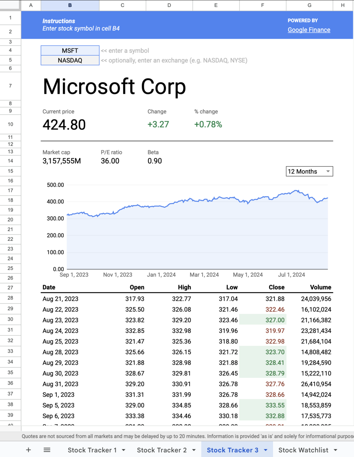Switch to the Stock Tracker 1 tab
The height and width of the screenshot is (457, 354).
pos(92,450)
